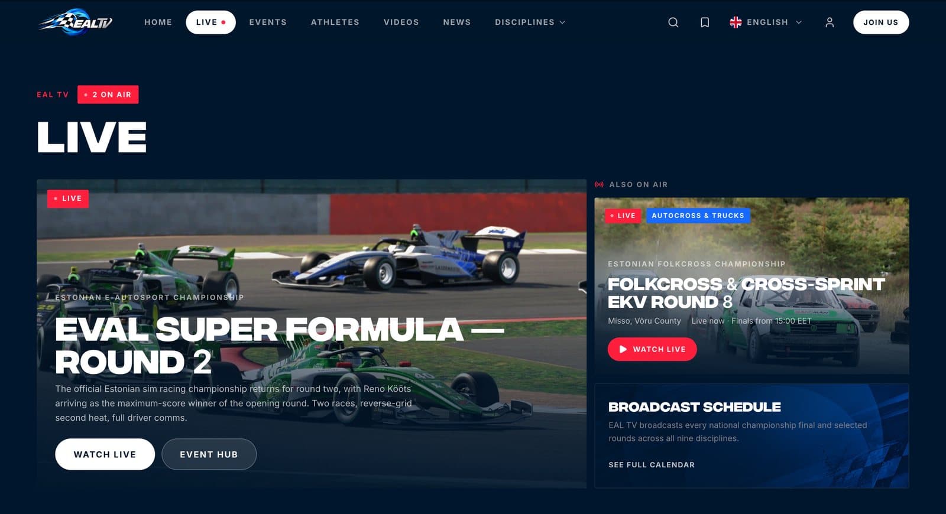The image size is (946, 514).
Task: Click the Misso, Võru County location text
Action: click(644, 321)
